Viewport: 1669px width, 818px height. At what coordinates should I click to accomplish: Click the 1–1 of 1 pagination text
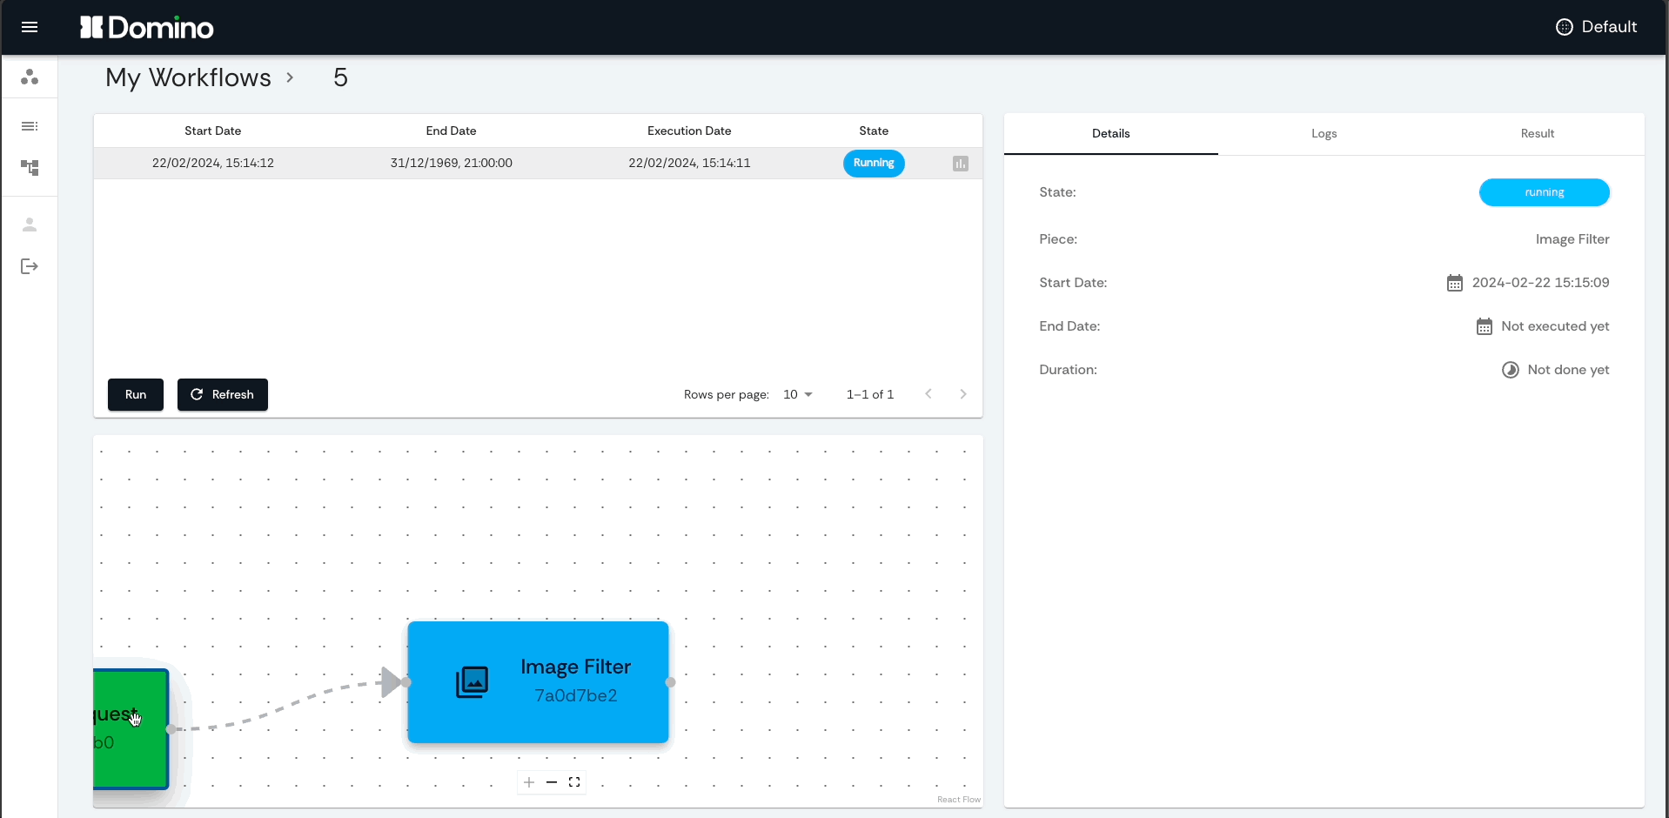870,394
